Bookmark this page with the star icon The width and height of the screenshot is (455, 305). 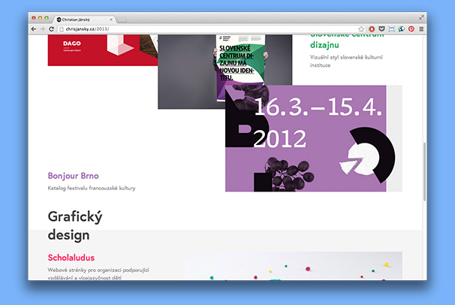(361, 29)
